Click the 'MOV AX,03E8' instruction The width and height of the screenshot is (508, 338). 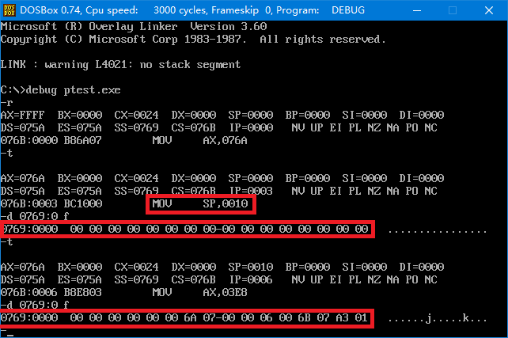click(x=200, y=292)
